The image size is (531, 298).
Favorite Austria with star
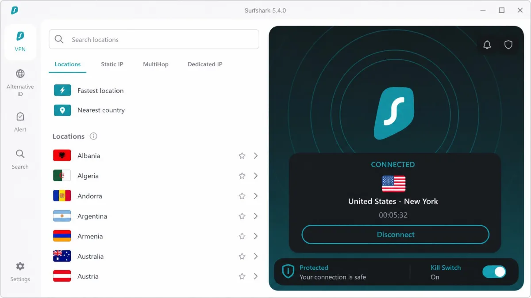click(242, 276)
